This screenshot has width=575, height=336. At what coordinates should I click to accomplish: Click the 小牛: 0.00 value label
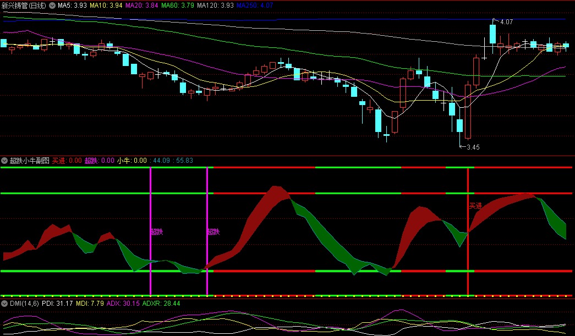(132, 161)
